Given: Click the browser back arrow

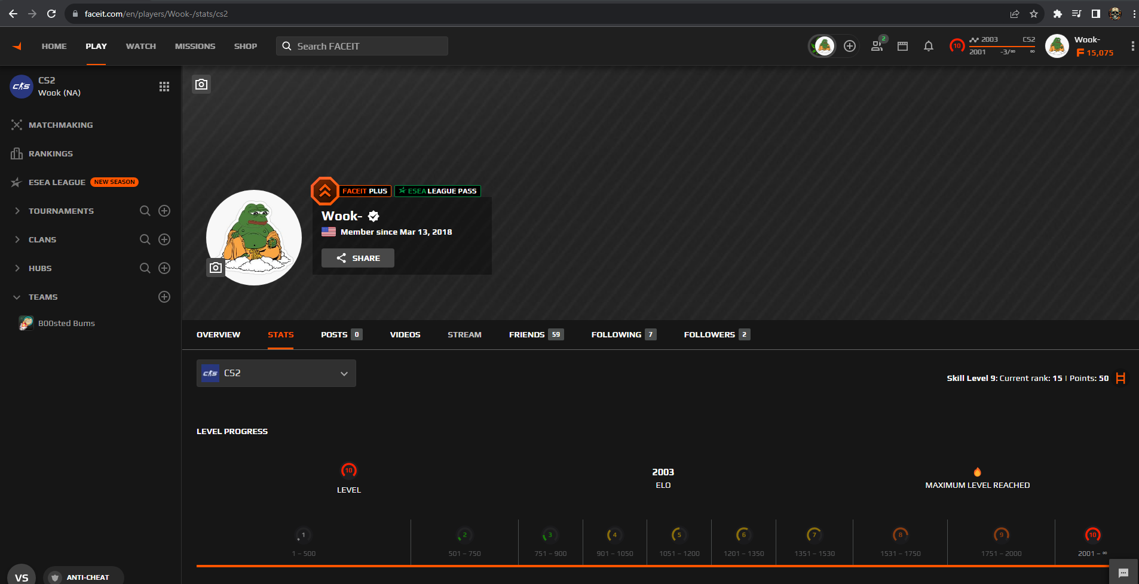Looking at the screenshot, I should (x=13, y=14).
